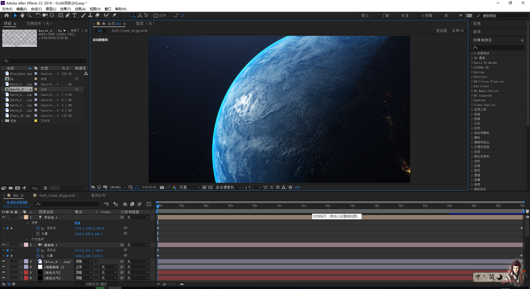
Task: Take snapshot with viewer camera icon
Action: (x=162, y=187)
